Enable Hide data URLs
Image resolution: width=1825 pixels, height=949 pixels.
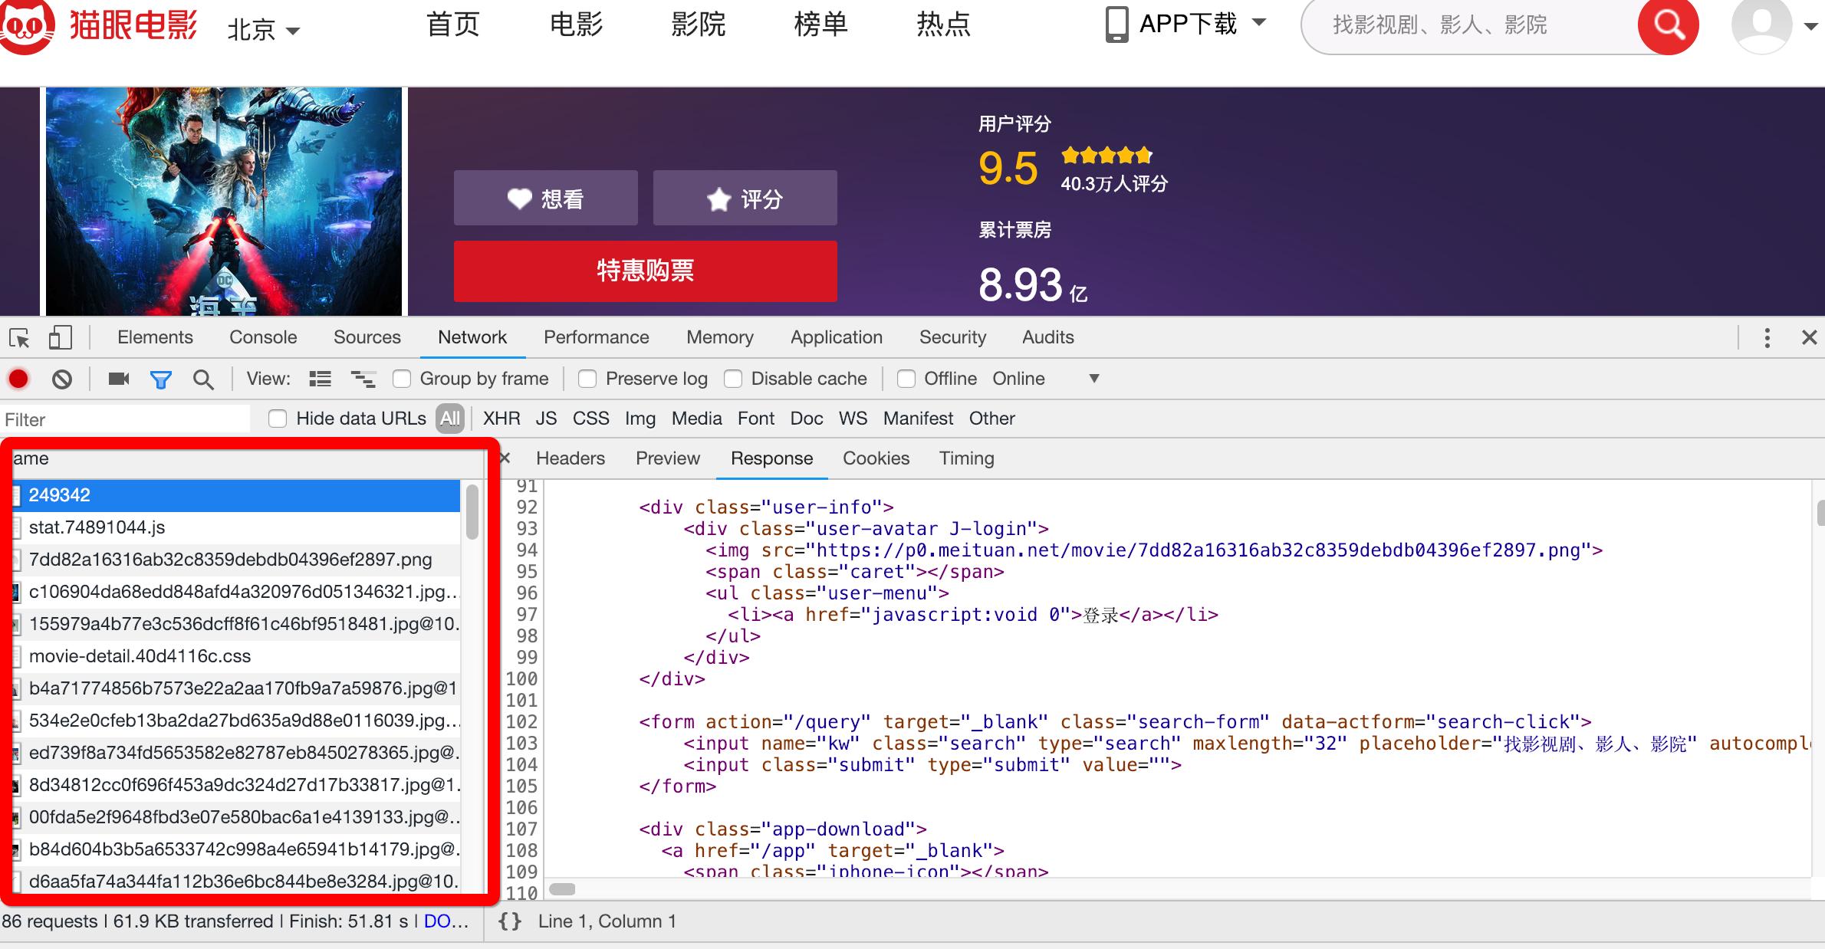(278, 419)
